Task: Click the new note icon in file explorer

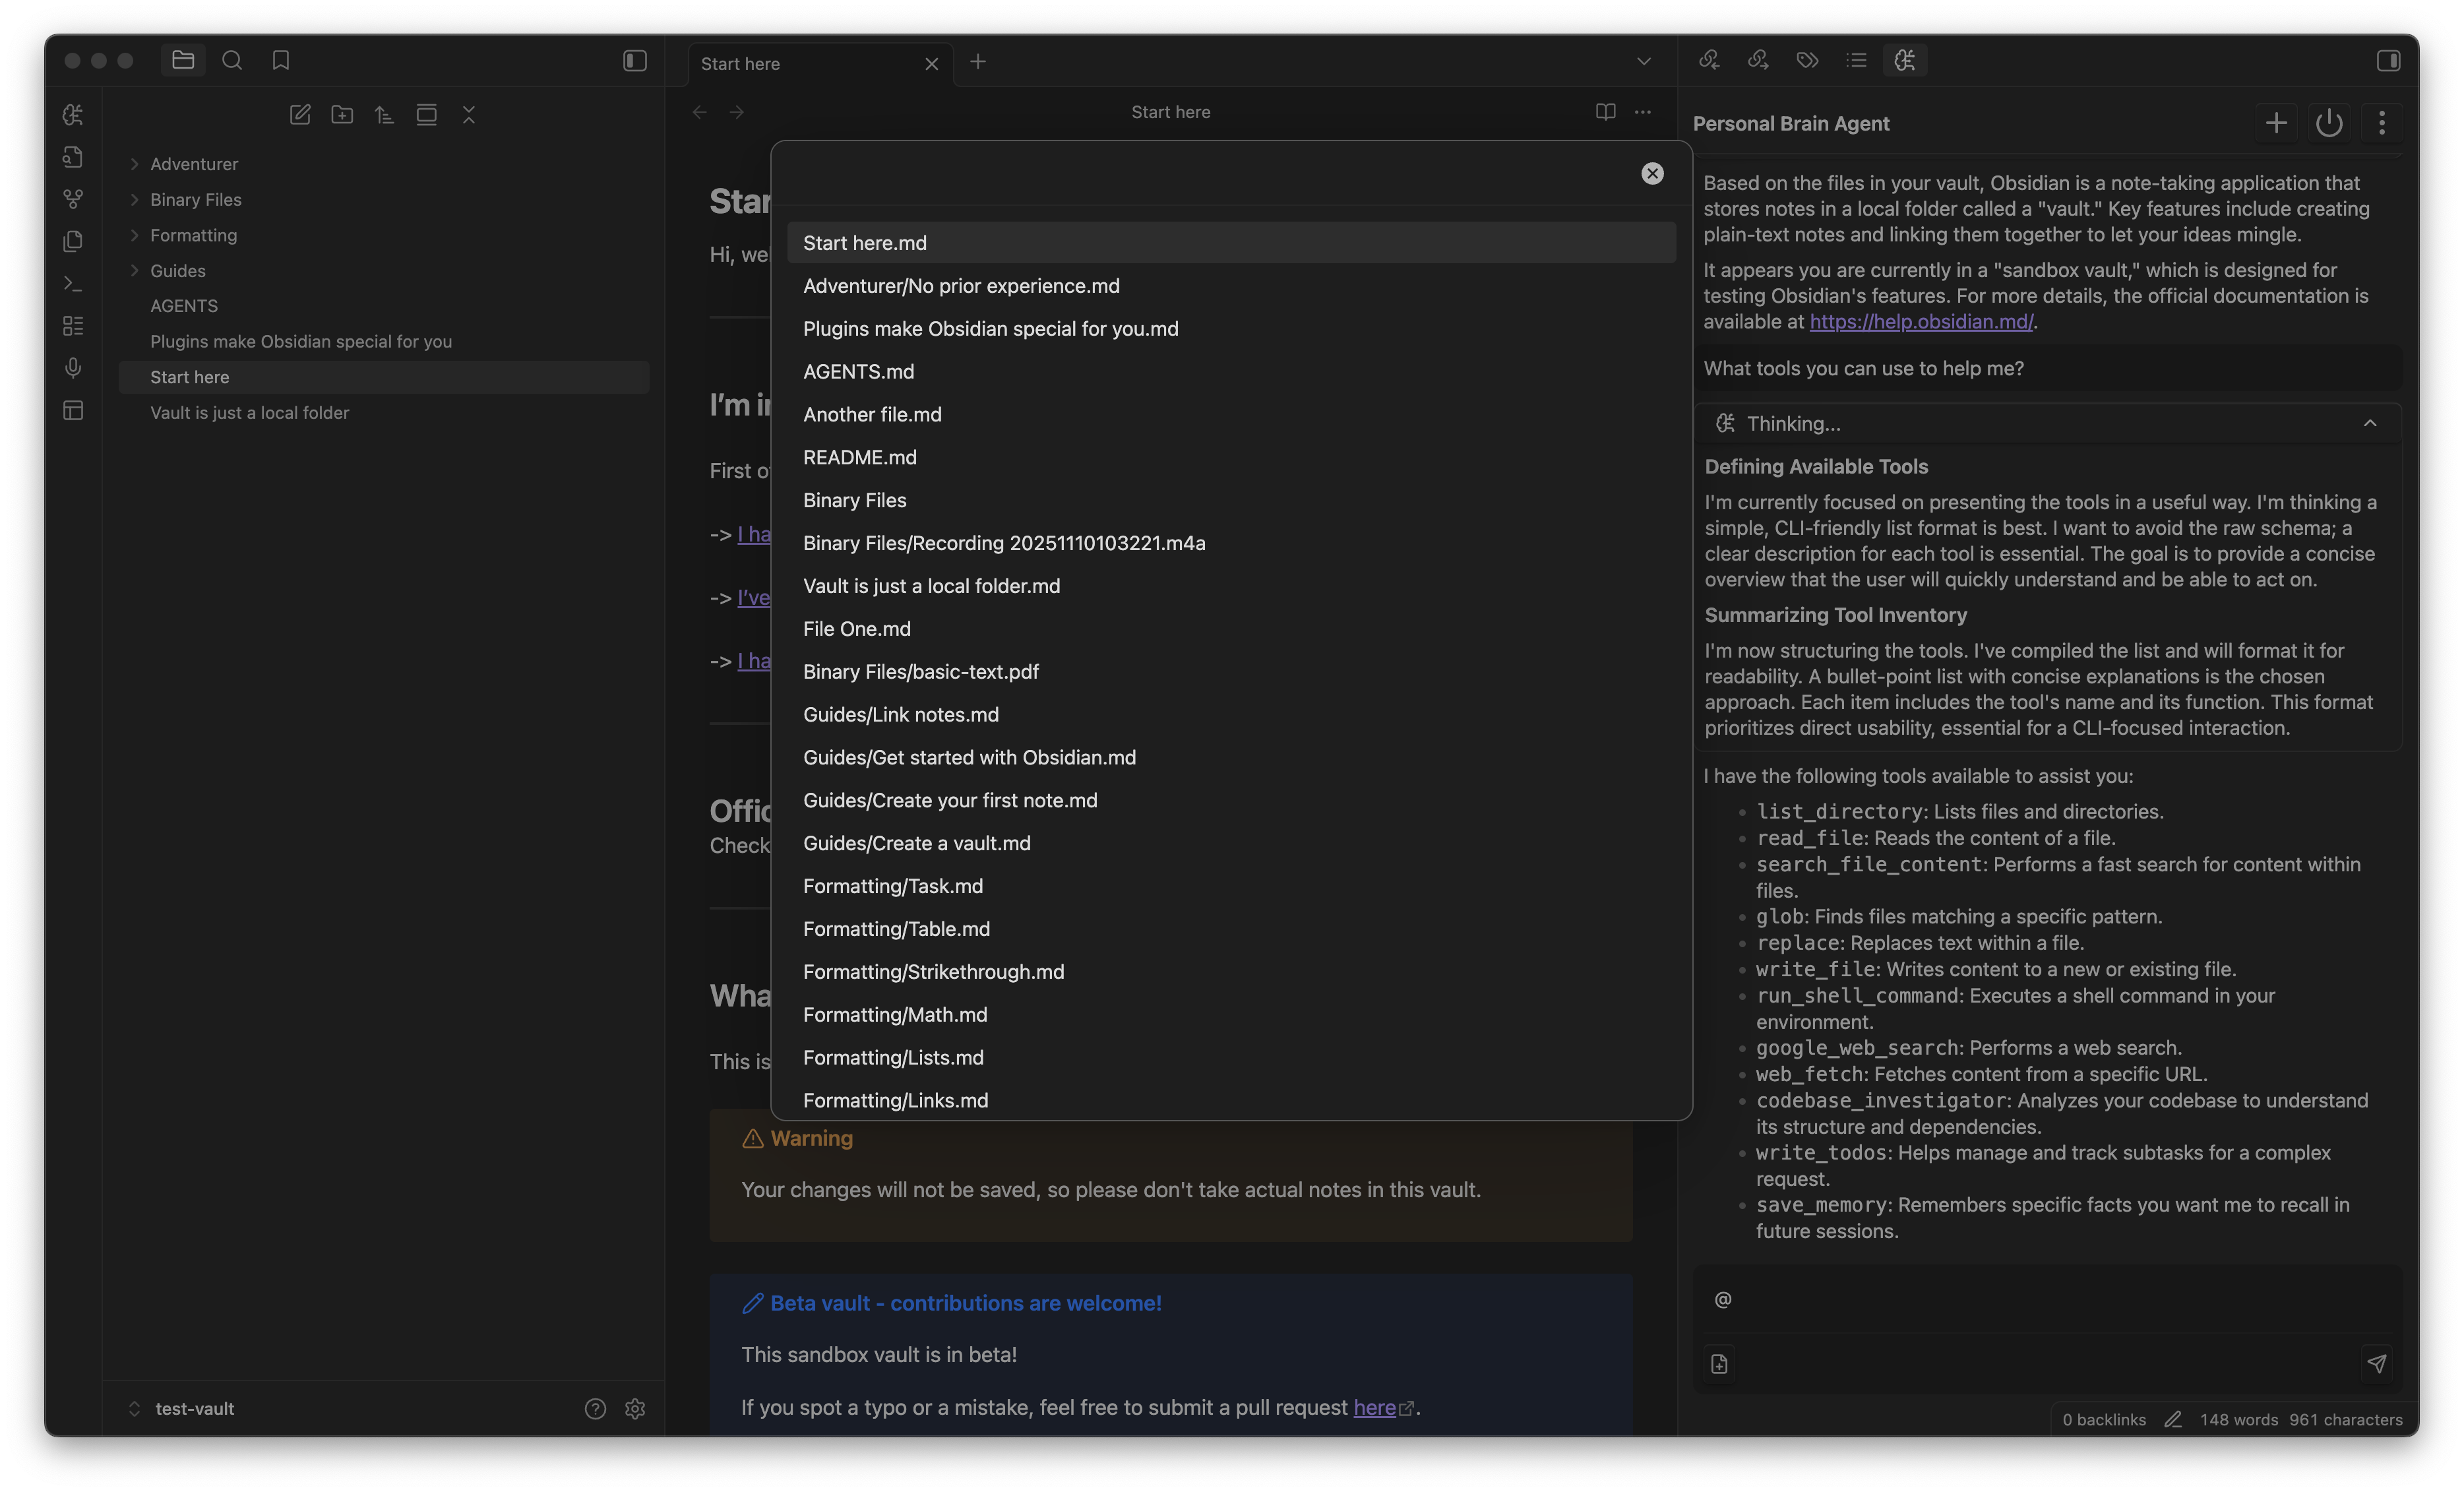Action: pyautogui.click(x=300, y=115)
